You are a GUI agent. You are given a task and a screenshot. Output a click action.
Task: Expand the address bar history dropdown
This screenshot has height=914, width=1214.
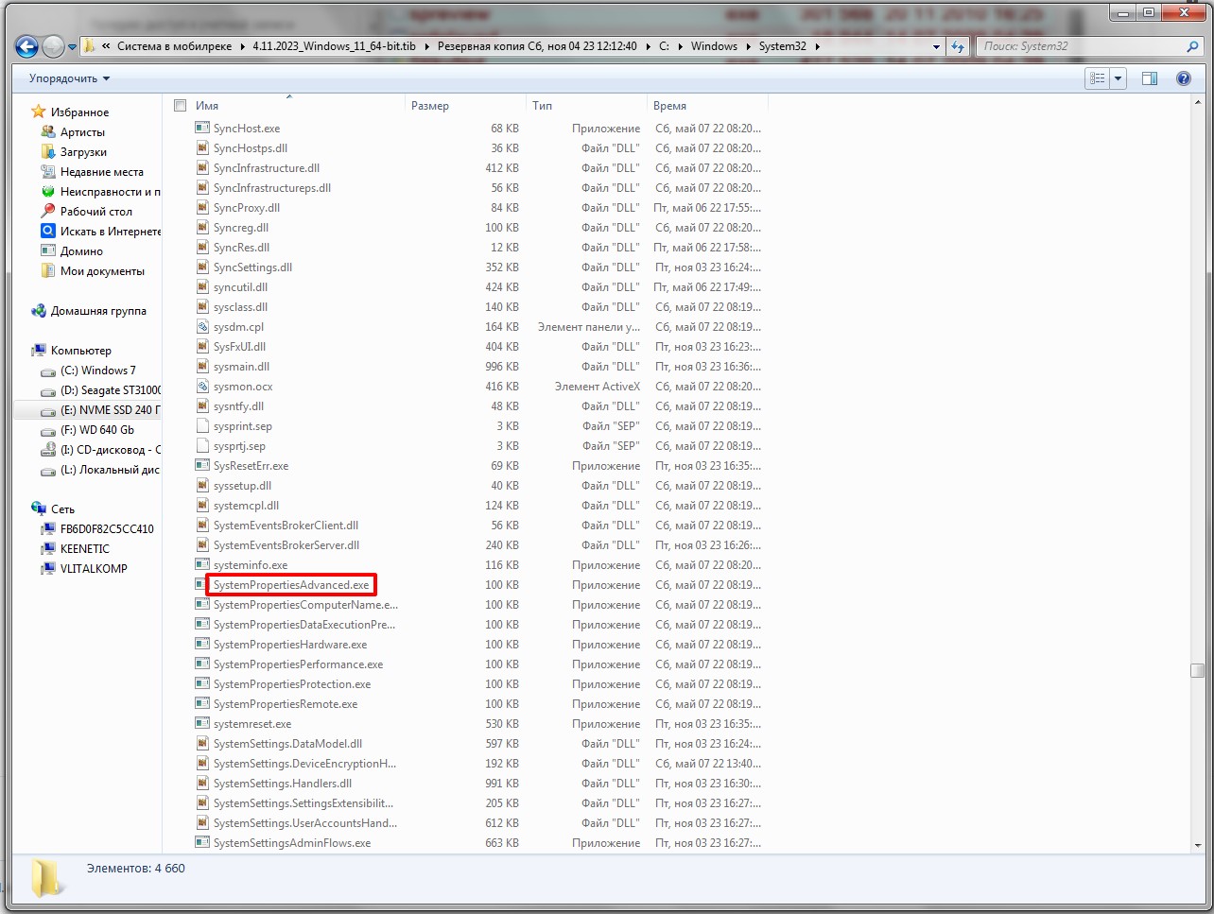pyautogui.click(x=936, y=46)
